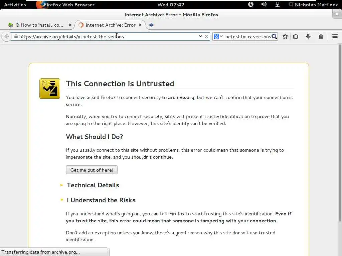Open the Firefox hamburger menu
Image resolution: width=342 pixels, height=256 pixels.
pyautogui.click(x=335, y=36)
